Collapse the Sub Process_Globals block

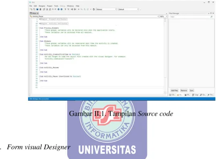point(40,28)
